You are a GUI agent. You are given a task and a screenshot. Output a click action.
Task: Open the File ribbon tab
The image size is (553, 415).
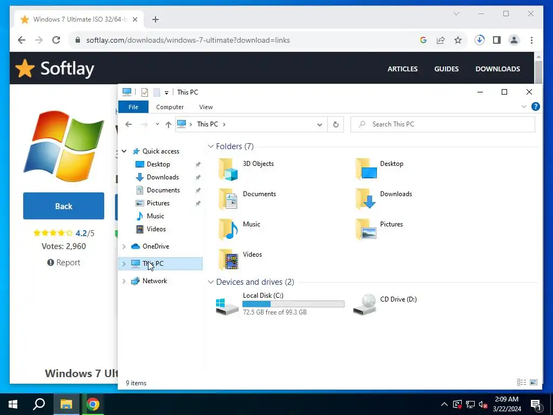click(x=133, y=107)
